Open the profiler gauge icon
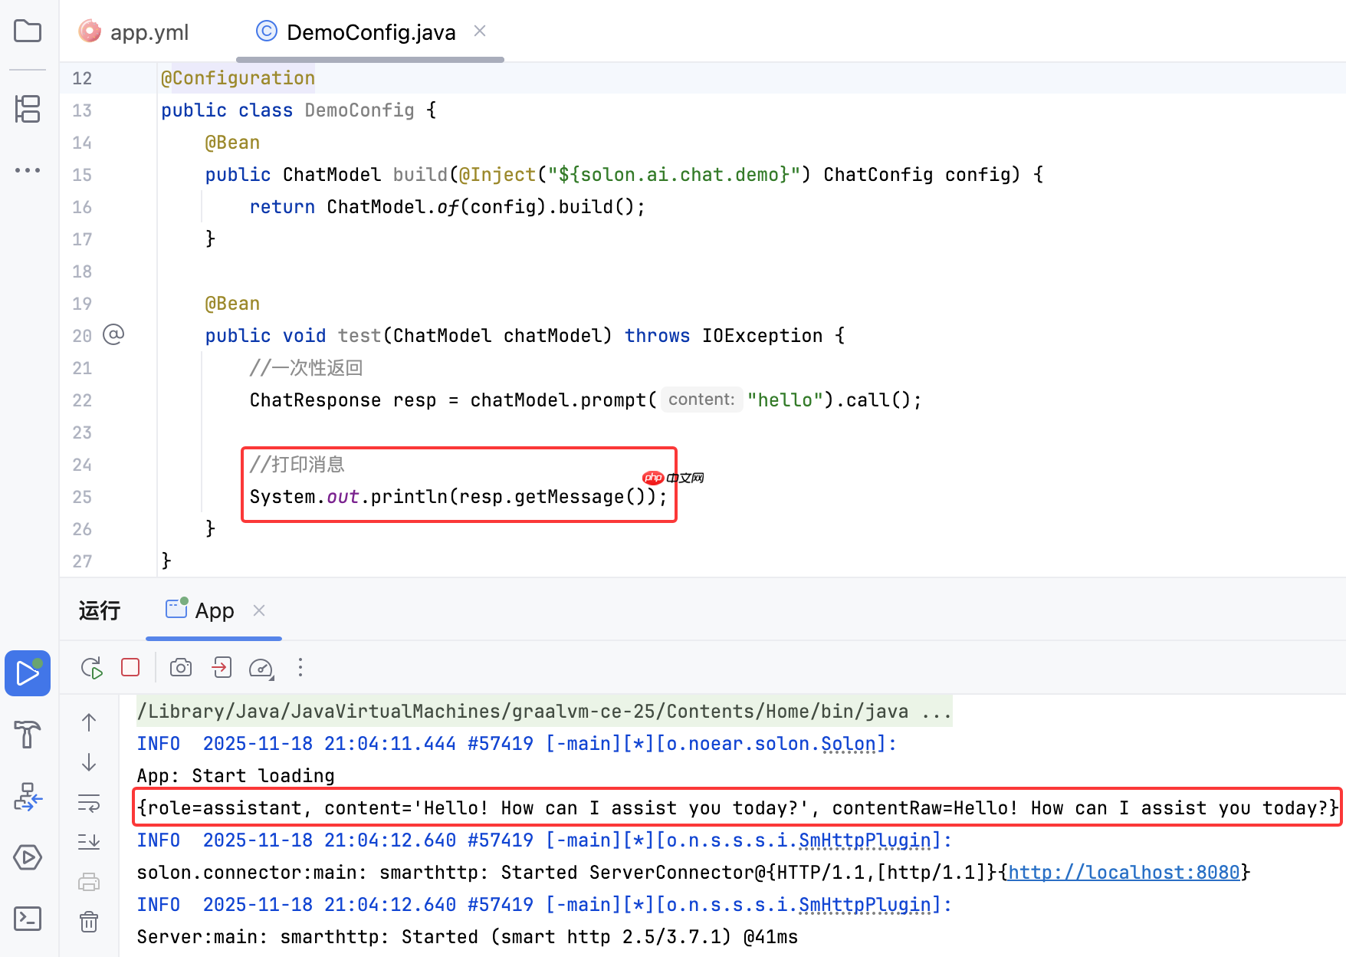1346x957 pixels. [x=261, y=668]
